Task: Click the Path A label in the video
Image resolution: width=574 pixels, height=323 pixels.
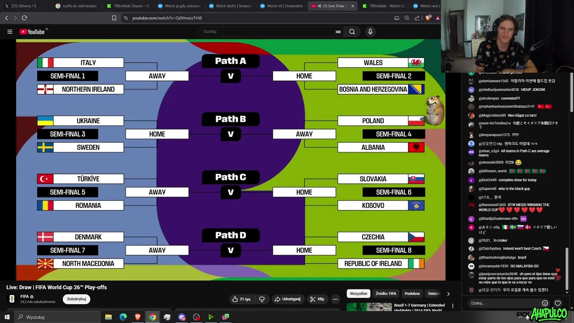Action: point(230,61)
